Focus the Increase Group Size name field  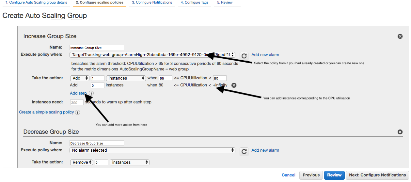(97, 48)
